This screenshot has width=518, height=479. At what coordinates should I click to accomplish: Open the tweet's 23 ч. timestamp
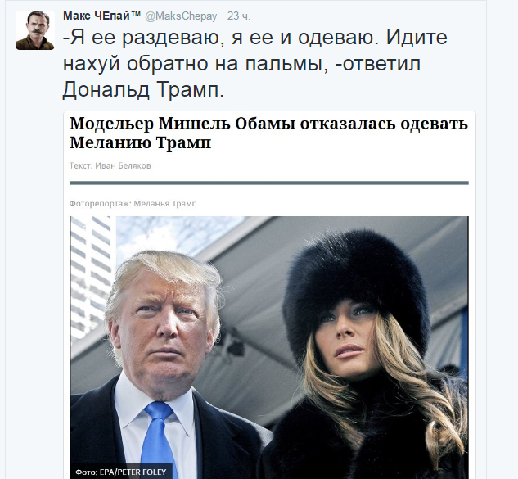pyautogui.click(x=239, y=16)
